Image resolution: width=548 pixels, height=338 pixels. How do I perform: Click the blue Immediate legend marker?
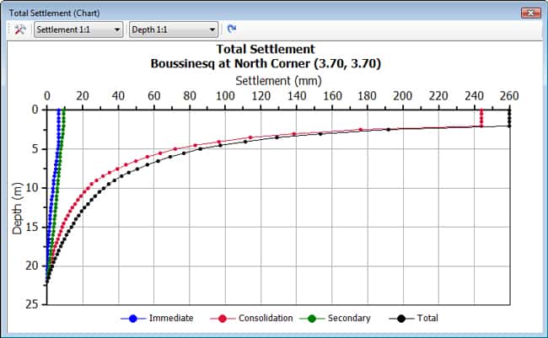(133, 319)
